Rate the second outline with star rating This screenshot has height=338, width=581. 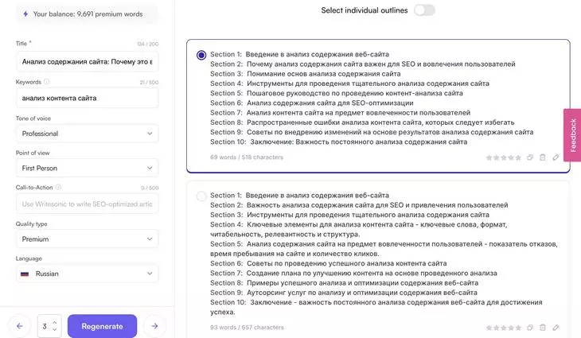(504, 328)
